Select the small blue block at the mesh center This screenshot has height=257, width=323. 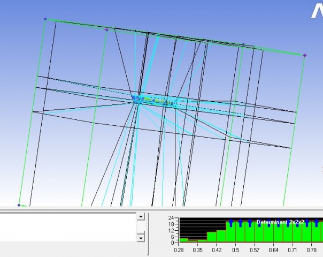[x=136, y=99]
